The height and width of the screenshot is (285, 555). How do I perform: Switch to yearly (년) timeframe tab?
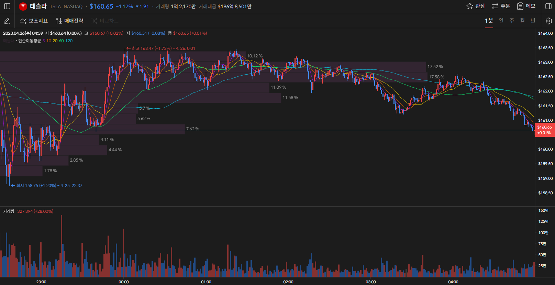tap(533, 21)
